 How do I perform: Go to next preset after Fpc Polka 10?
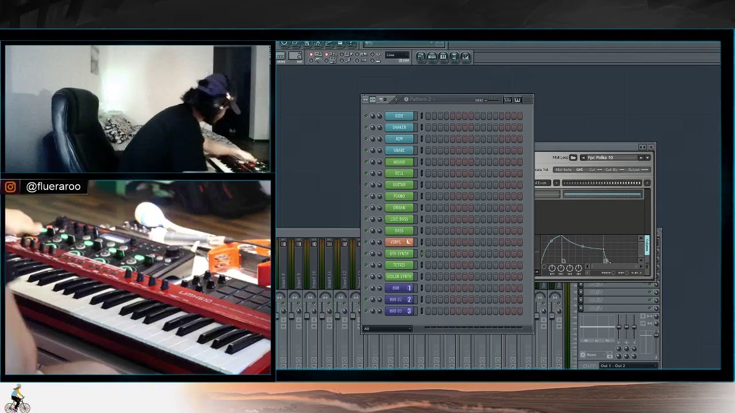pos(641,158)
